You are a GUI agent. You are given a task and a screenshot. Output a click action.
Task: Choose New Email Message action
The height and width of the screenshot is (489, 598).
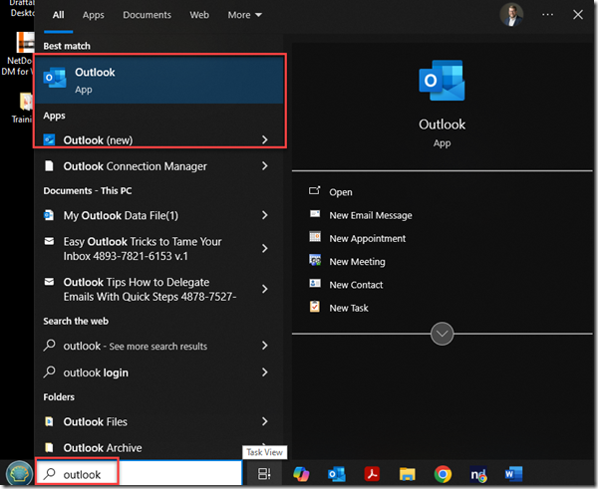[371, 215]
